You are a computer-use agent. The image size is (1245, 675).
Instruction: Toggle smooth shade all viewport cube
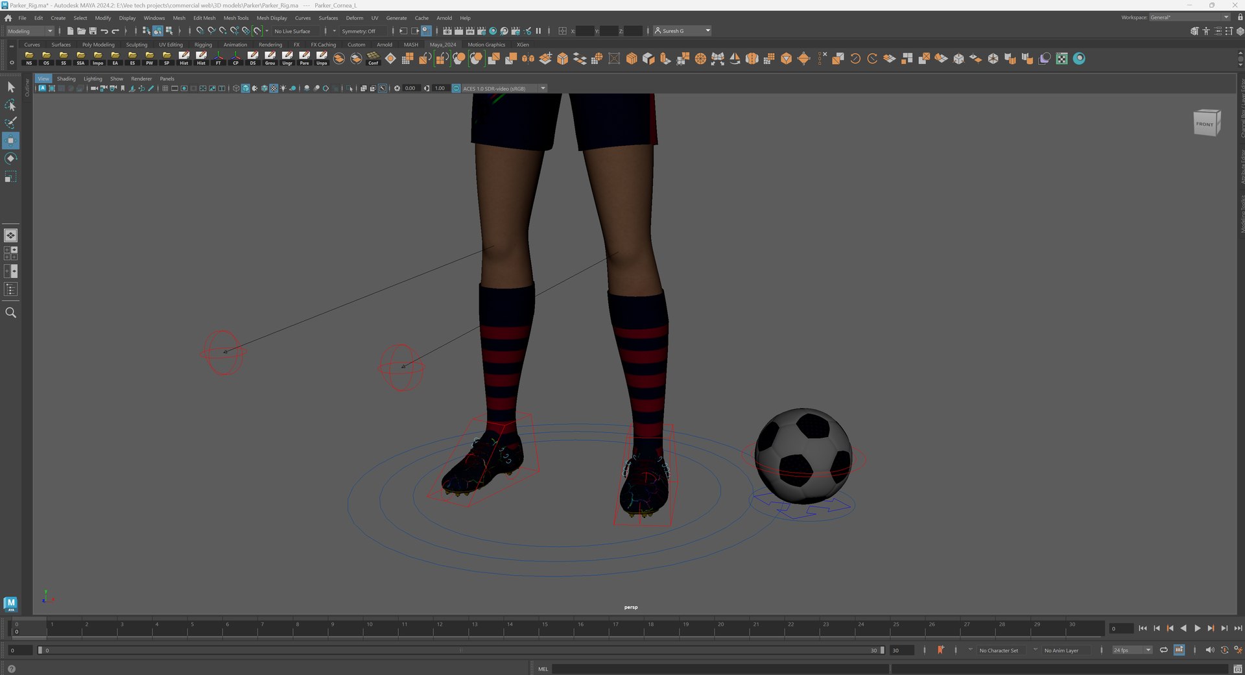pyautogui.click(x=246, y=88)
